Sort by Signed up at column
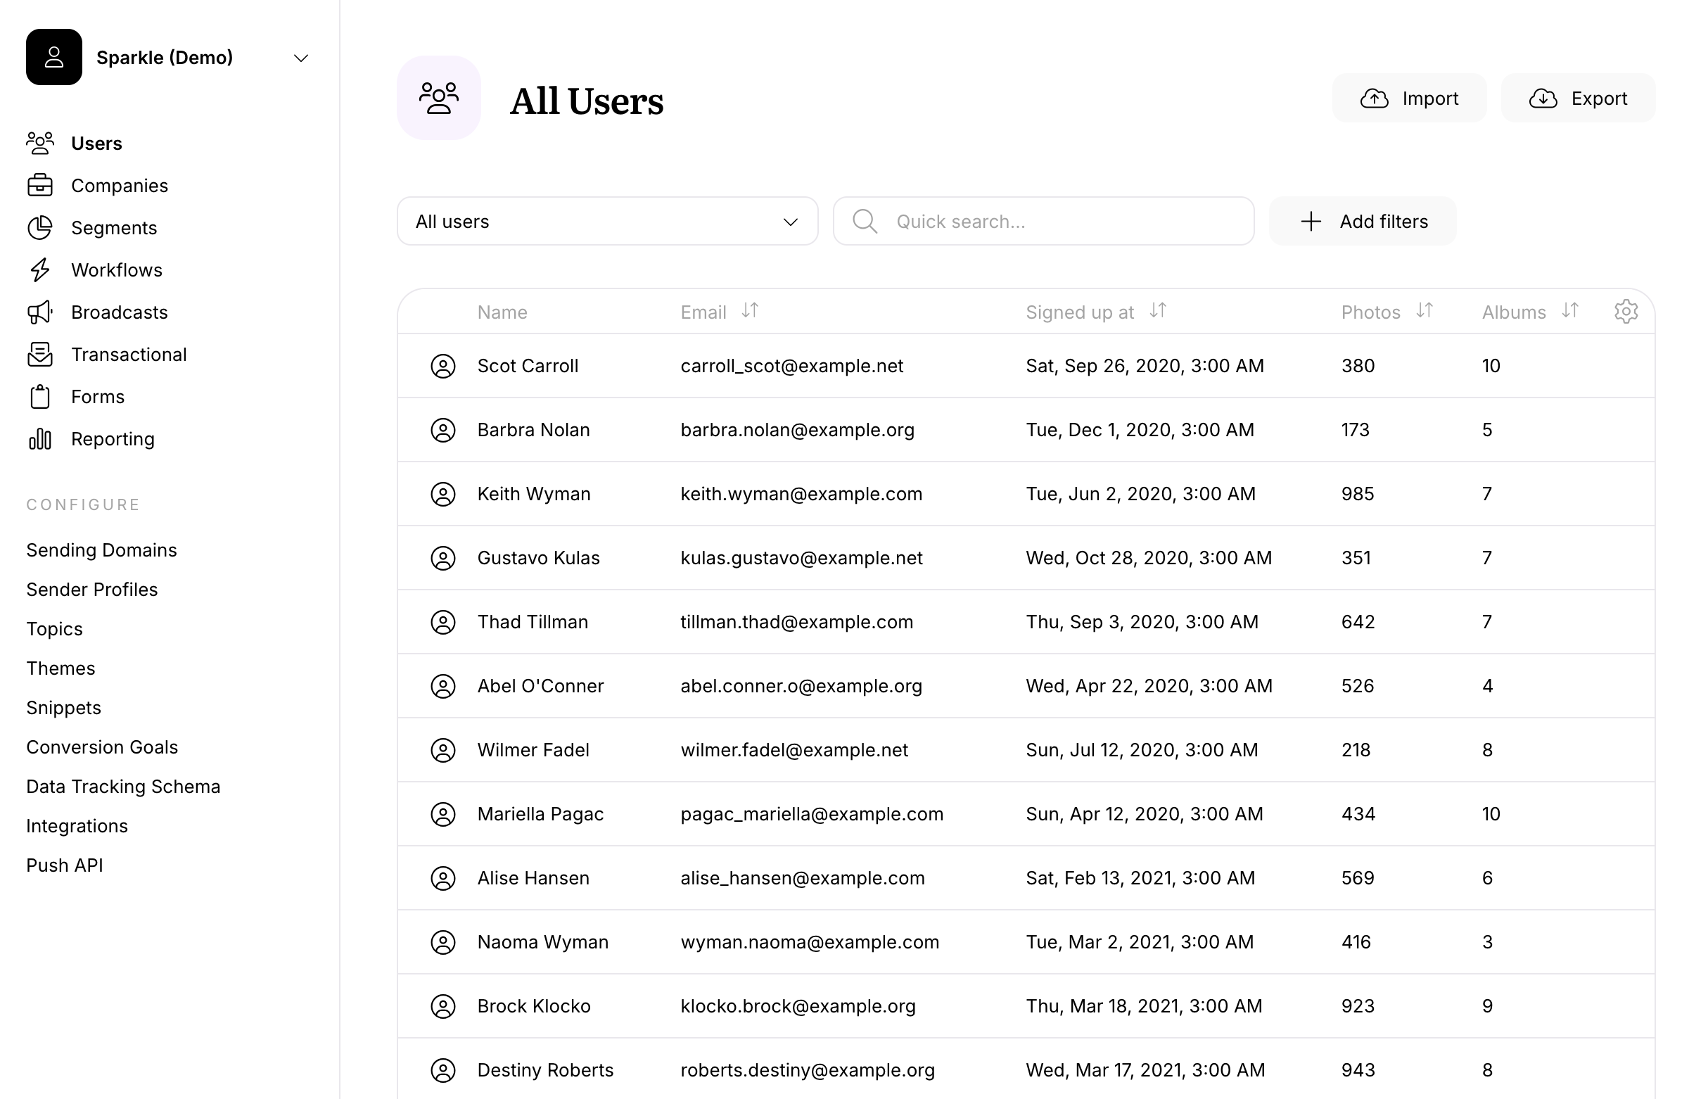Screen dimensions: 1708x1099 (1157, 310)
